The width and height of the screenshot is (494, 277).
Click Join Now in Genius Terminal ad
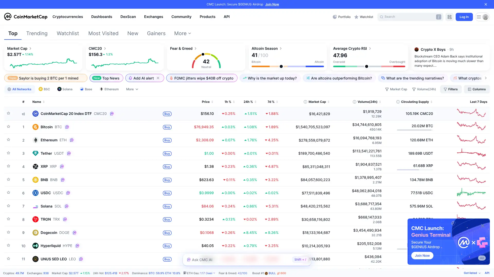click(x=422, y=256)
